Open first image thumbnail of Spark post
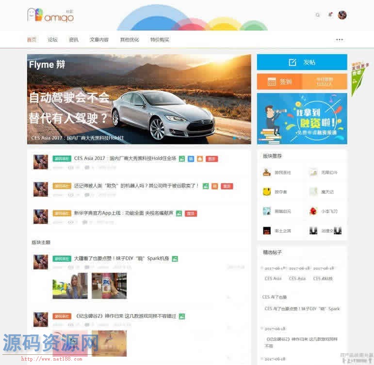The width and height of the screenshot is (374, 365). tap(70, 286)
